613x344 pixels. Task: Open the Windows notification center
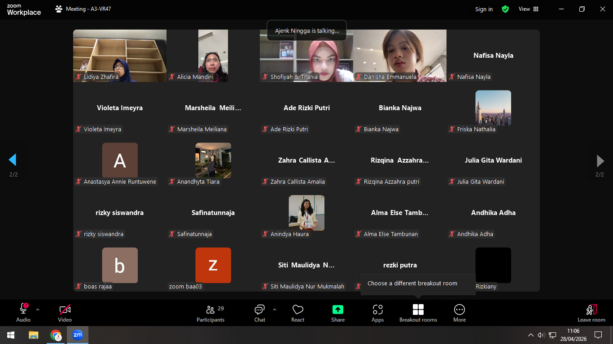598,335
